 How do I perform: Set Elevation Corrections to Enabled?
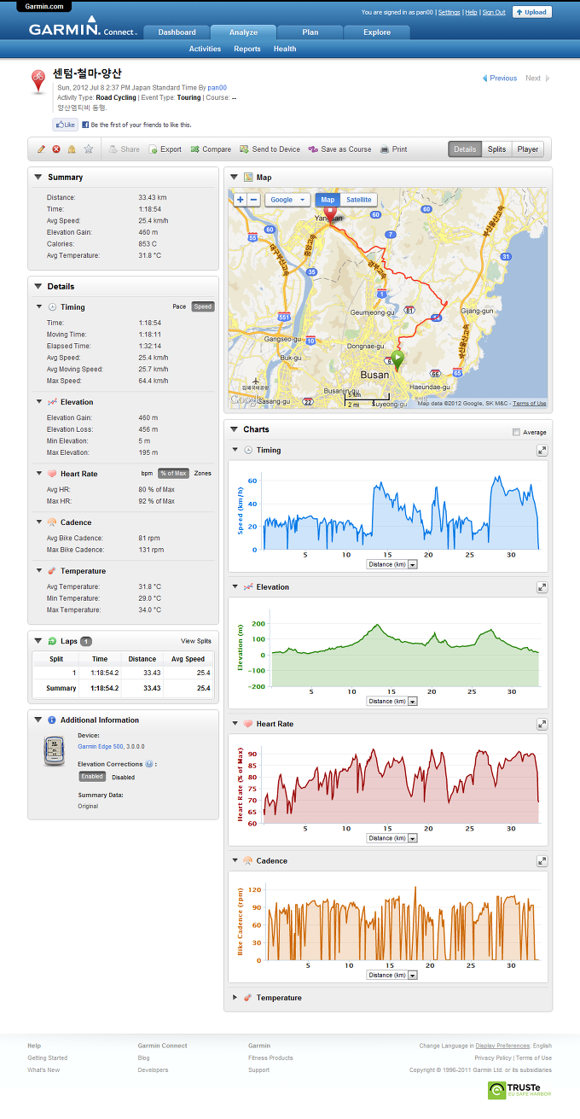point(92,777)
